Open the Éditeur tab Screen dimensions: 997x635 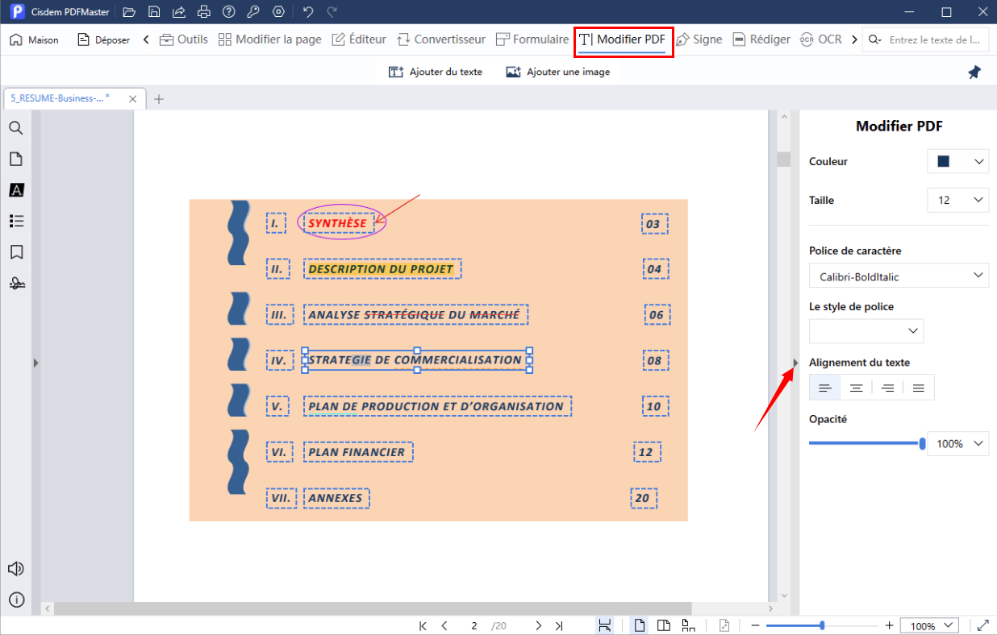pos(360,39)
